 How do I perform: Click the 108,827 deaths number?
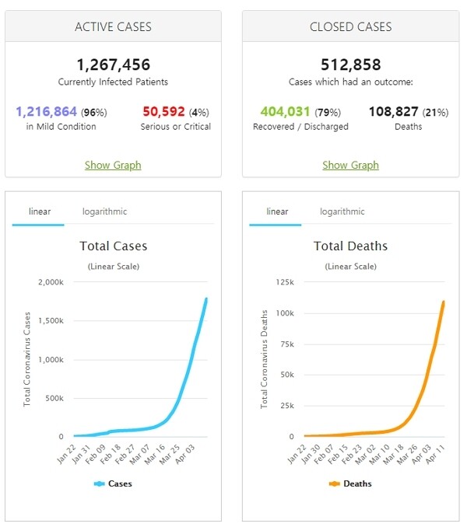point(392,112)
